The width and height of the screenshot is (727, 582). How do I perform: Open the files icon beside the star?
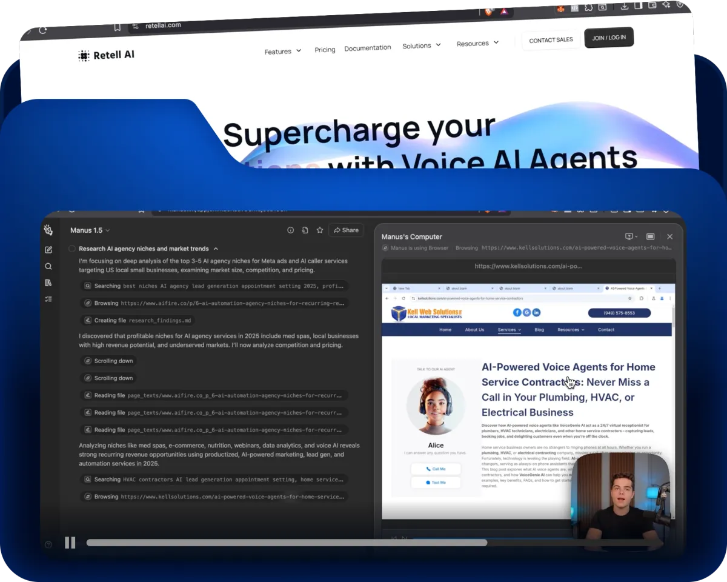pyautogui.click(x=305, y=230)
